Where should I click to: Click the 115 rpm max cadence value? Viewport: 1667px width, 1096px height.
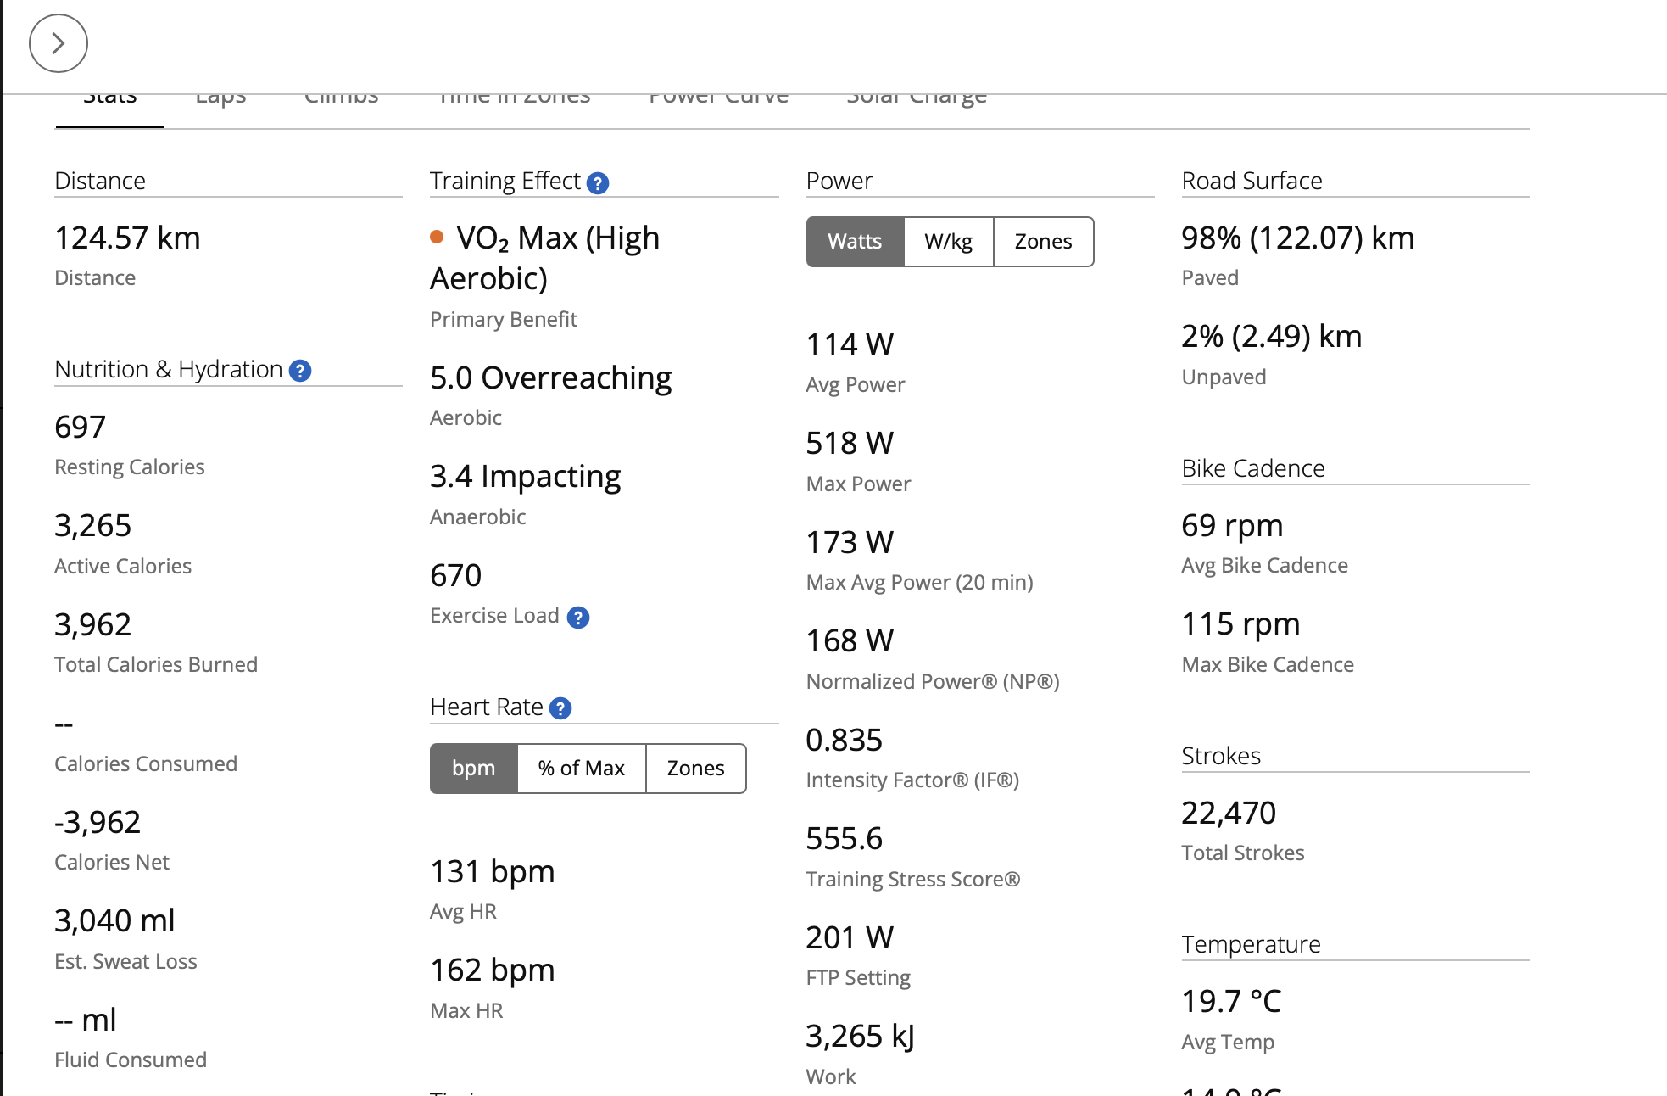[1240, 624]
